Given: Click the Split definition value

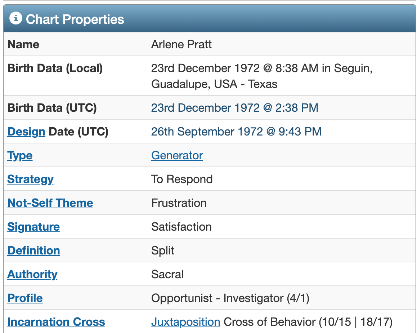Looking at the screenshot, I should click(x=162, y=250).
